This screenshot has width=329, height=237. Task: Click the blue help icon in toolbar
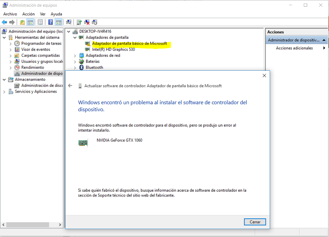pos(50,22)
